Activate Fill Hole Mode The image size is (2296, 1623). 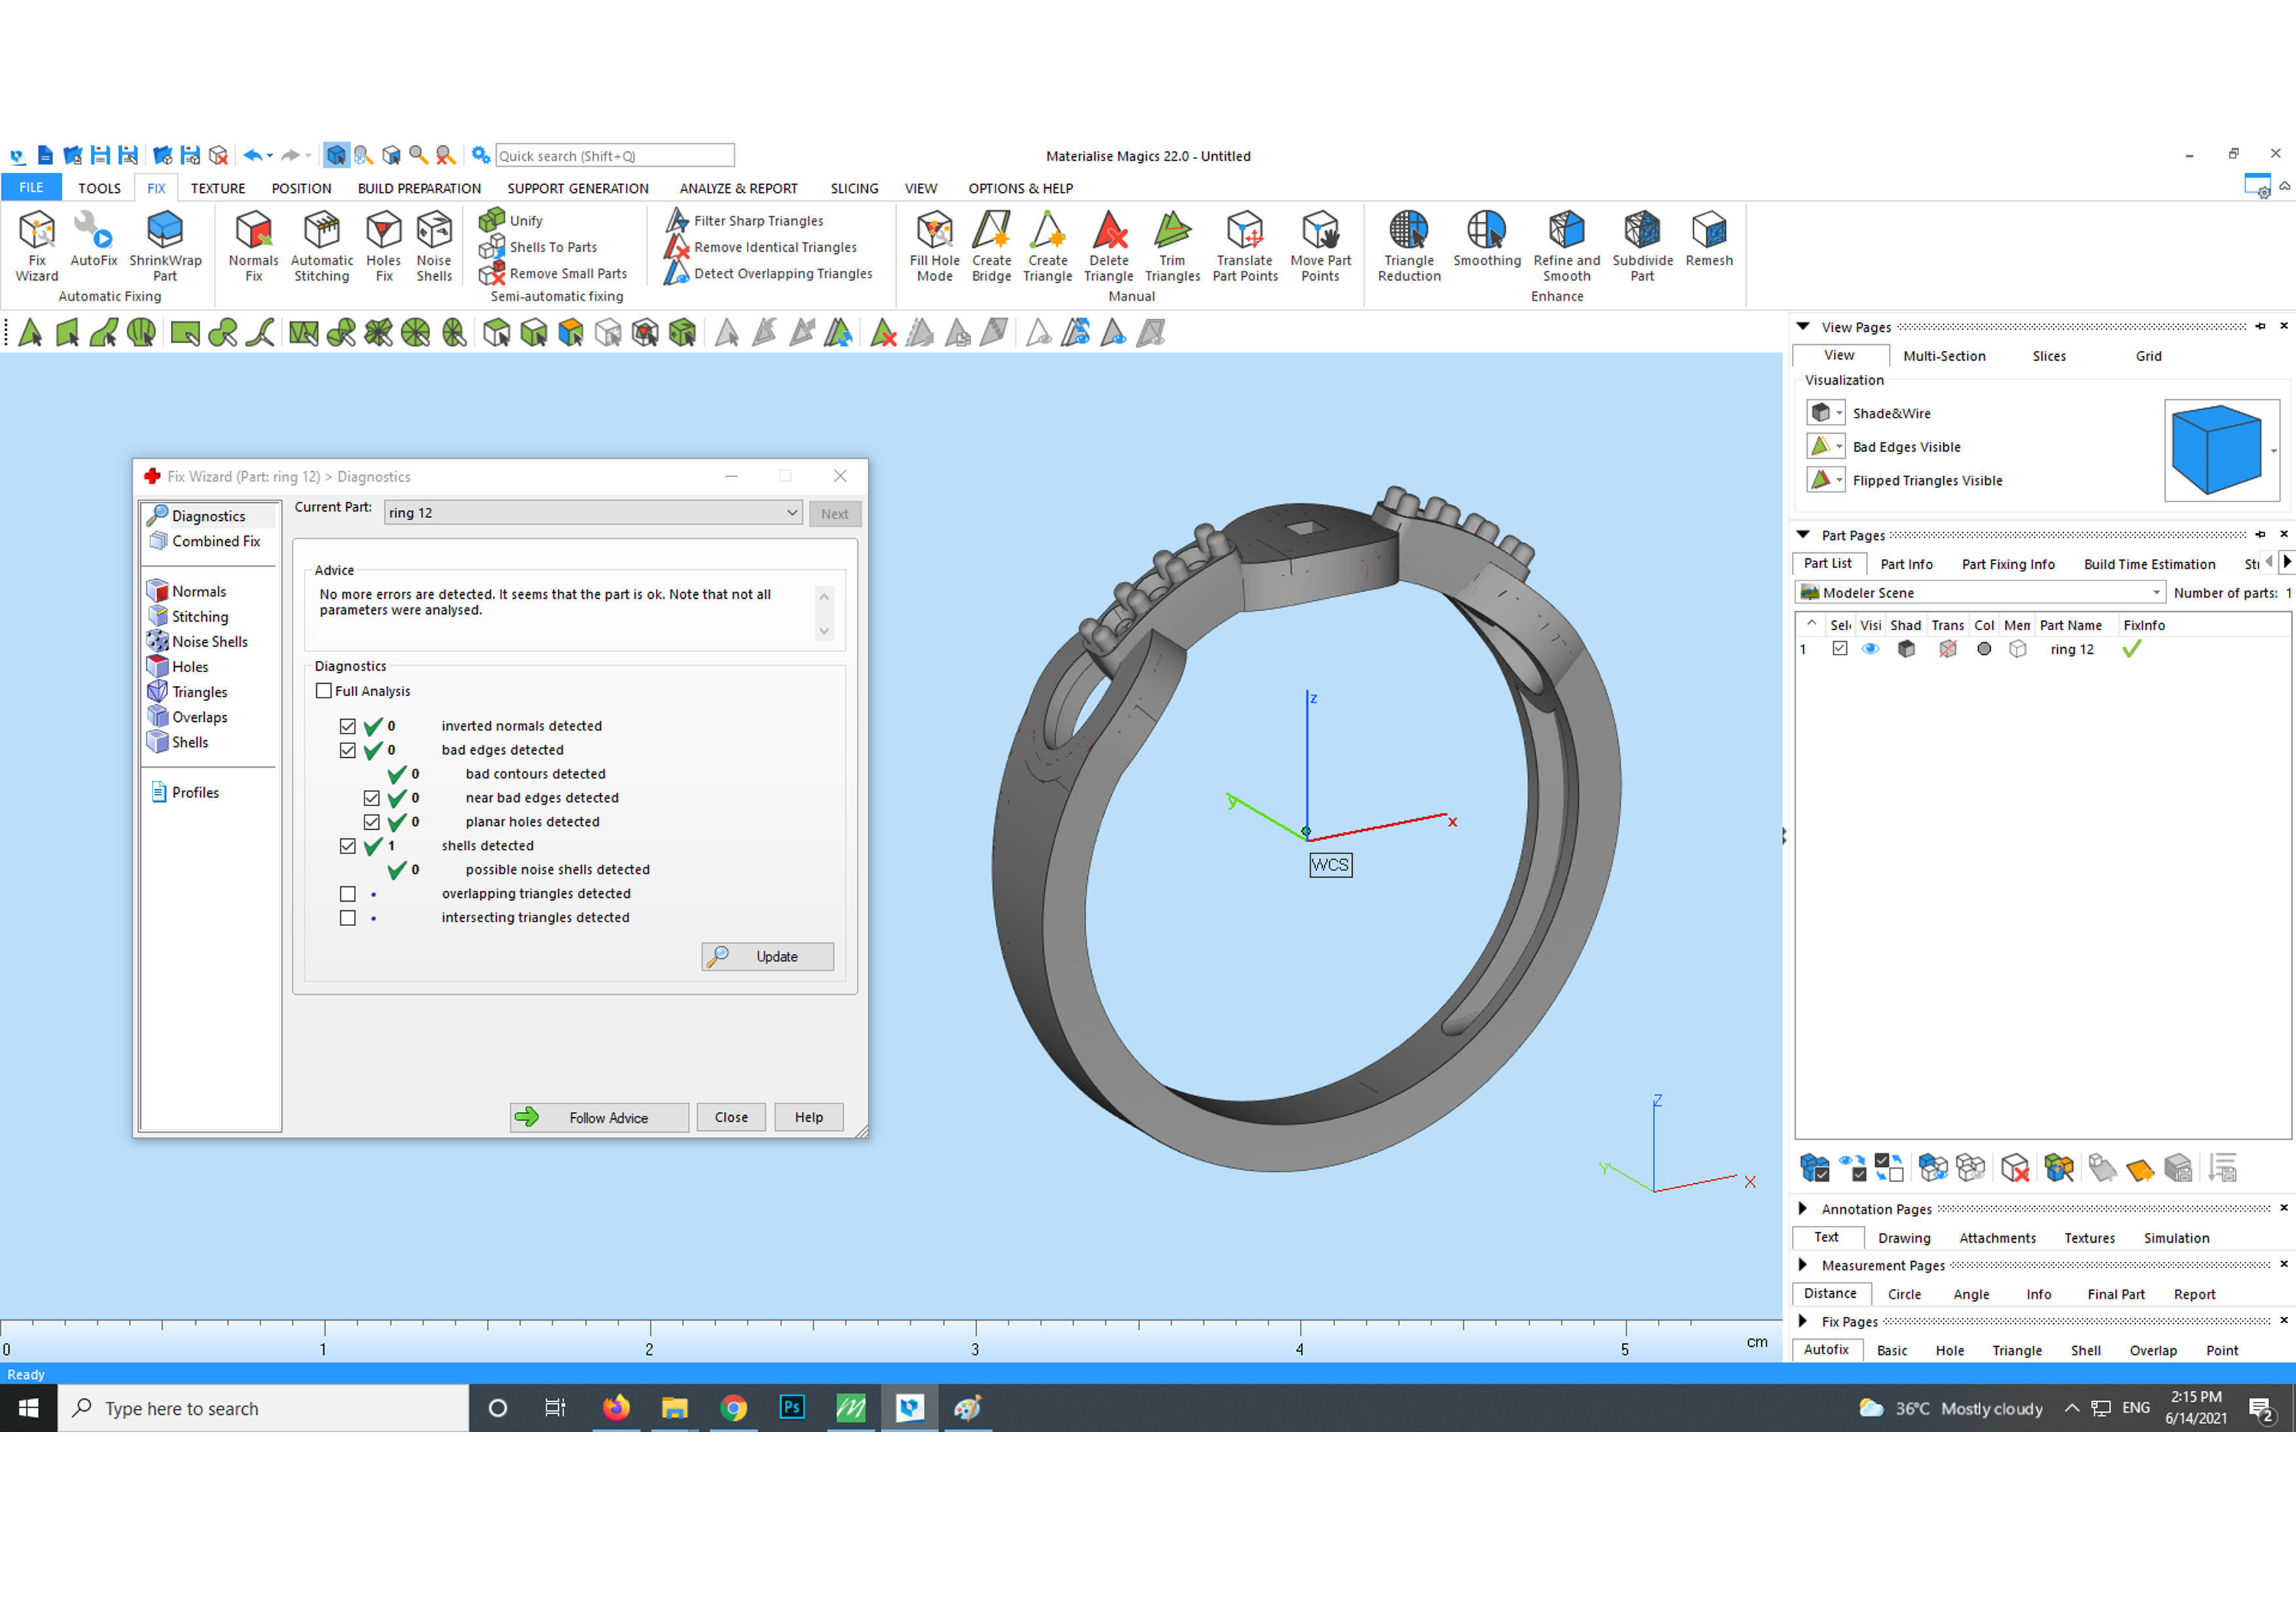(934, 246)
